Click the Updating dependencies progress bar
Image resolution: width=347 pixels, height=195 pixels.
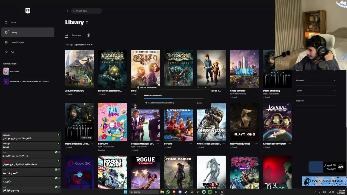coord(173,99)
